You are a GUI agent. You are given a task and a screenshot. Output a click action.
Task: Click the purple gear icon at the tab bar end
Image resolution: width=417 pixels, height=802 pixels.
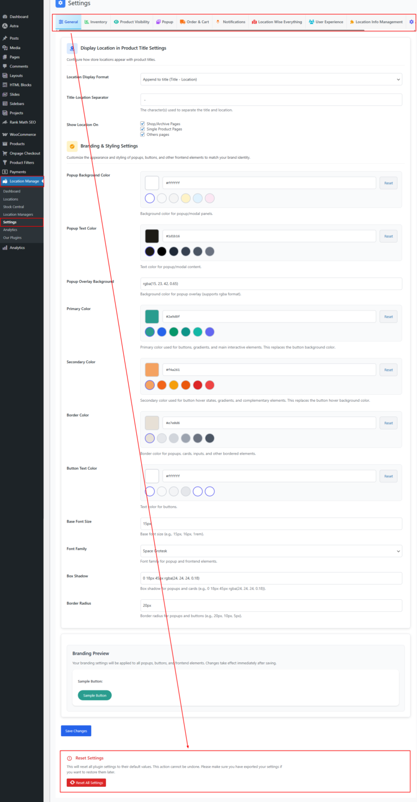[x=412, y=22]
